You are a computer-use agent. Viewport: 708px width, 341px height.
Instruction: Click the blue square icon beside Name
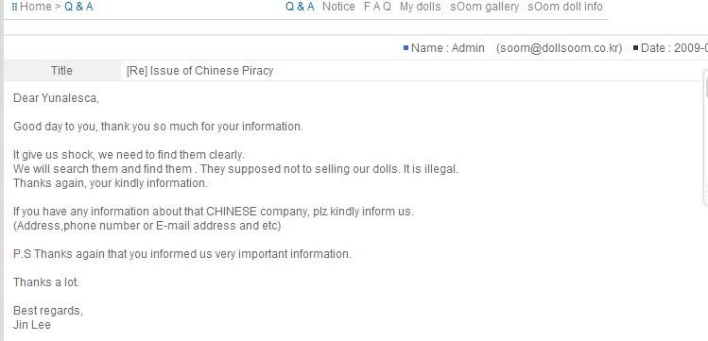(406, 48)
